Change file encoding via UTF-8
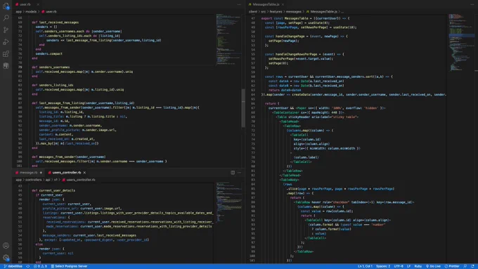Screen dimensions: 478x269 point(399,266)
